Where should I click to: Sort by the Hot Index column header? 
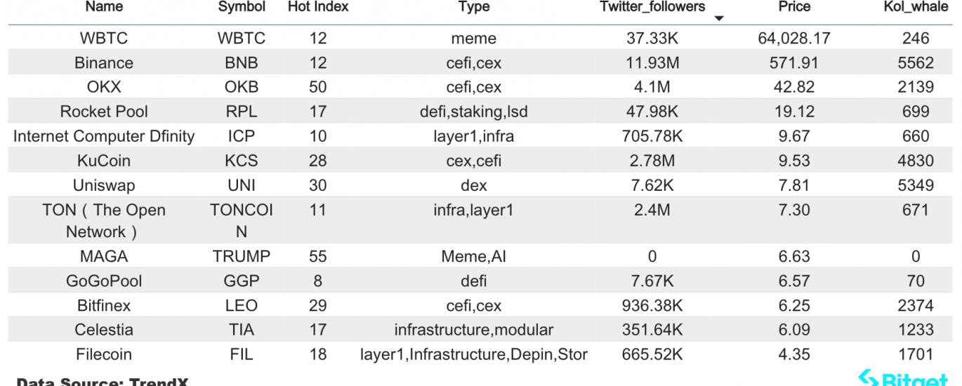pyautogui.click(x=318, y=7)
